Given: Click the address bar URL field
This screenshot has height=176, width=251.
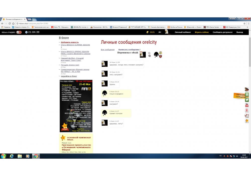Looking at the screenshot, I should (125, 23).
